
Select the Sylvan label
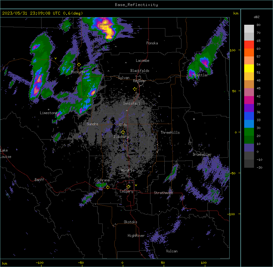point(124,78)
